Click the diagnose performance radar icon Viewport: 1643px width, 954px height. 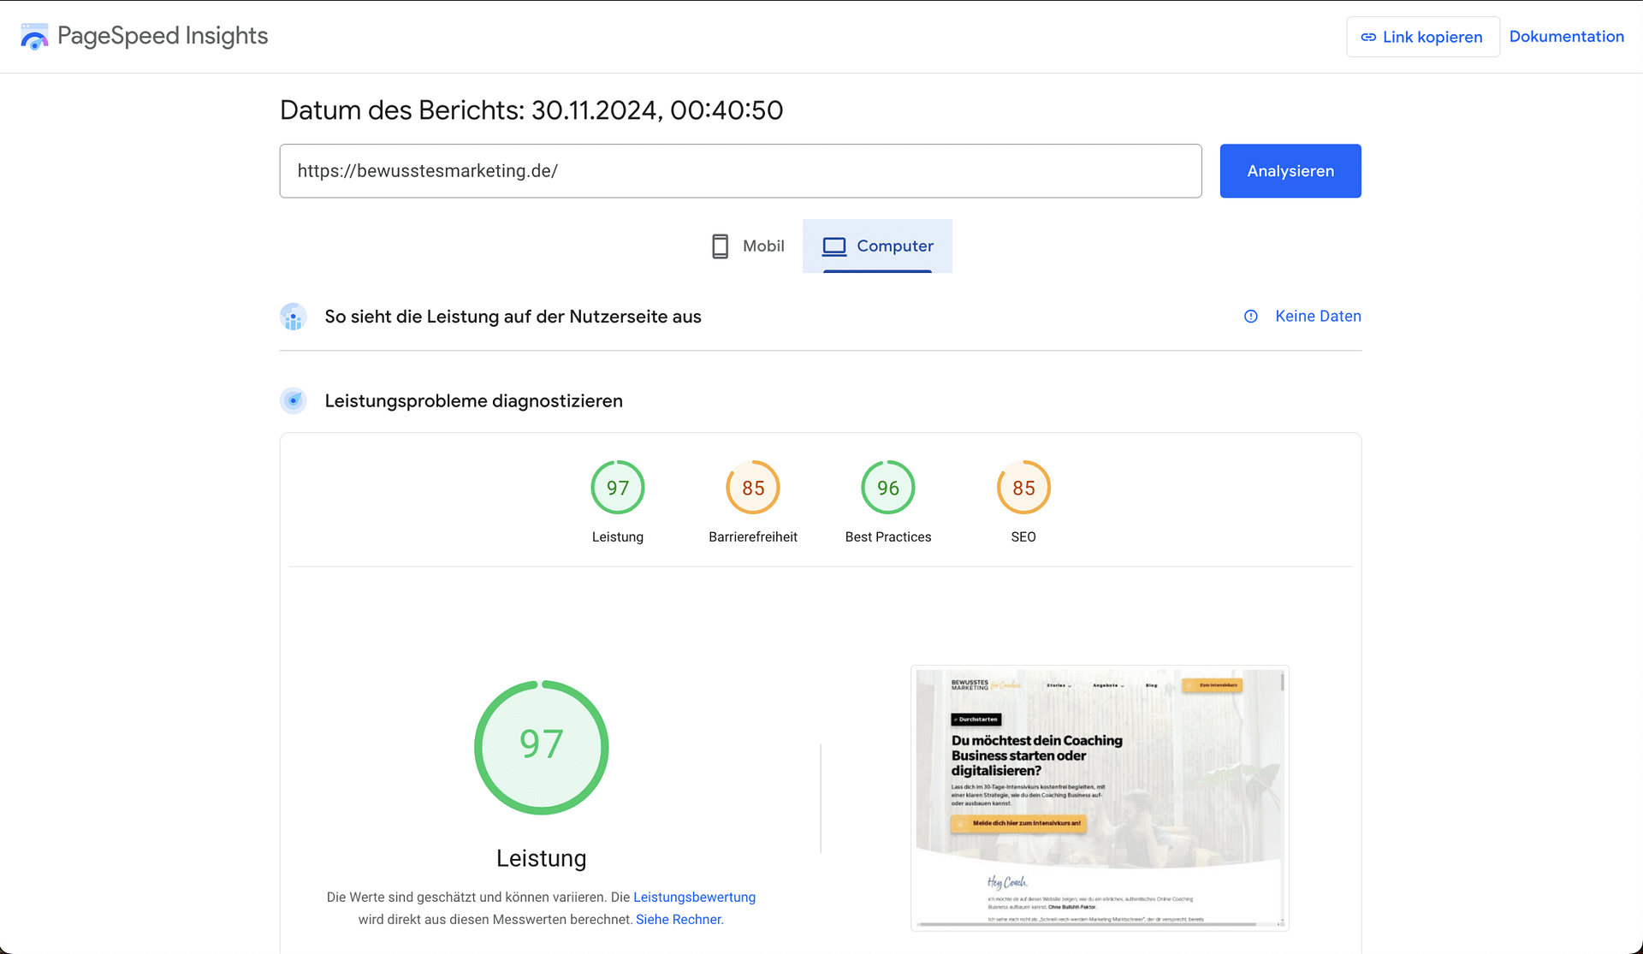coord(294,400)
